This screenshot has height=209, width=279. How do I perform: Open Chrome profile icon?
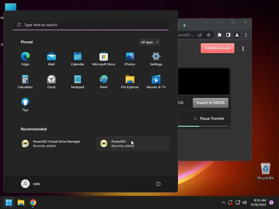tap(237, 35)
